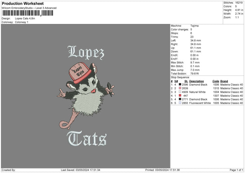Click the Max Stitch value 9.7 mm
Image resolution: width=245 pixels, height=173 pixels.
195,62
